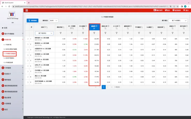Open filter funnel under SC 比率 column
This screenshot has width=191, height=119.
(x=117, y=33)
